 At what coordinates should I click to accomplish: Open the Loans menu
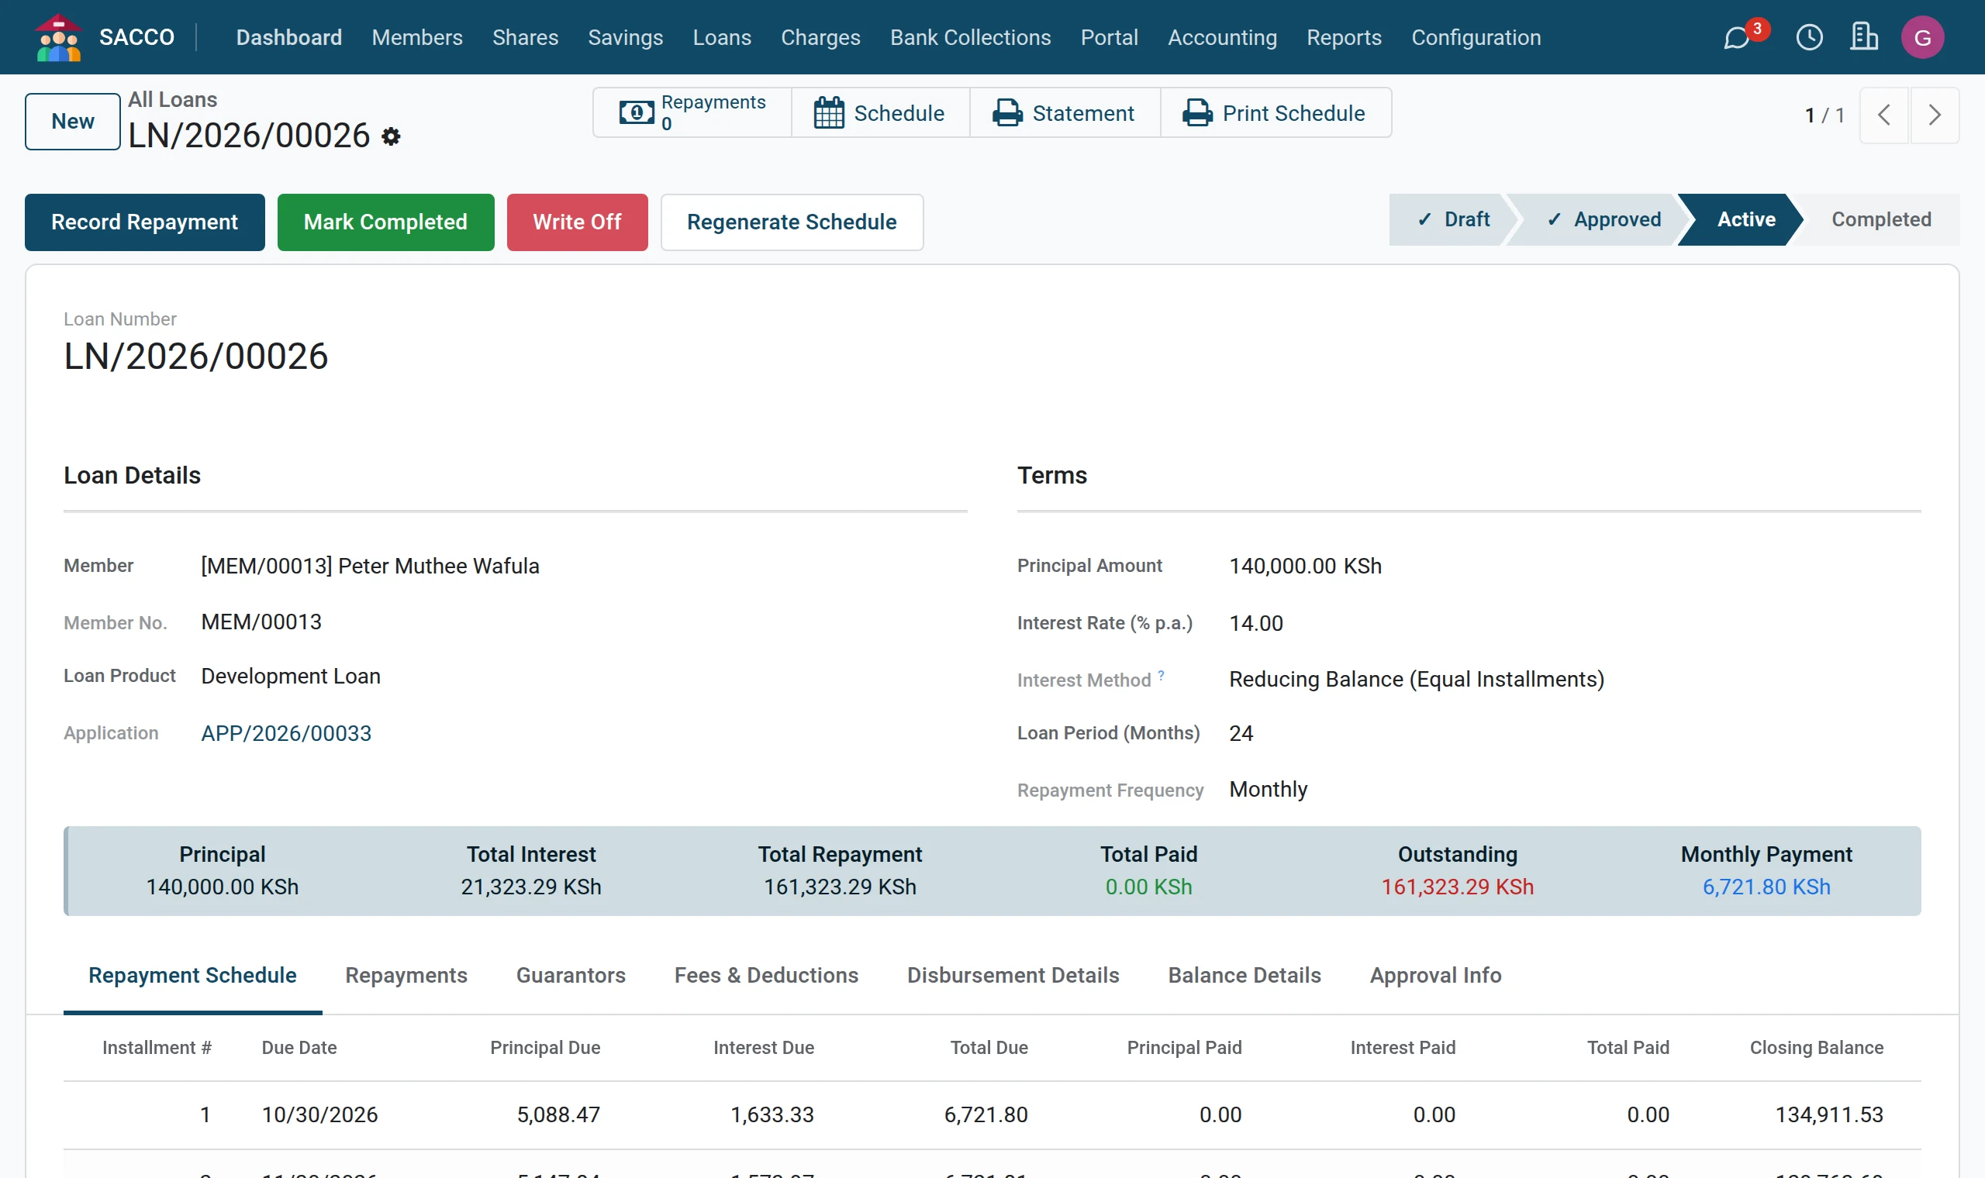(x=722, y=37)
